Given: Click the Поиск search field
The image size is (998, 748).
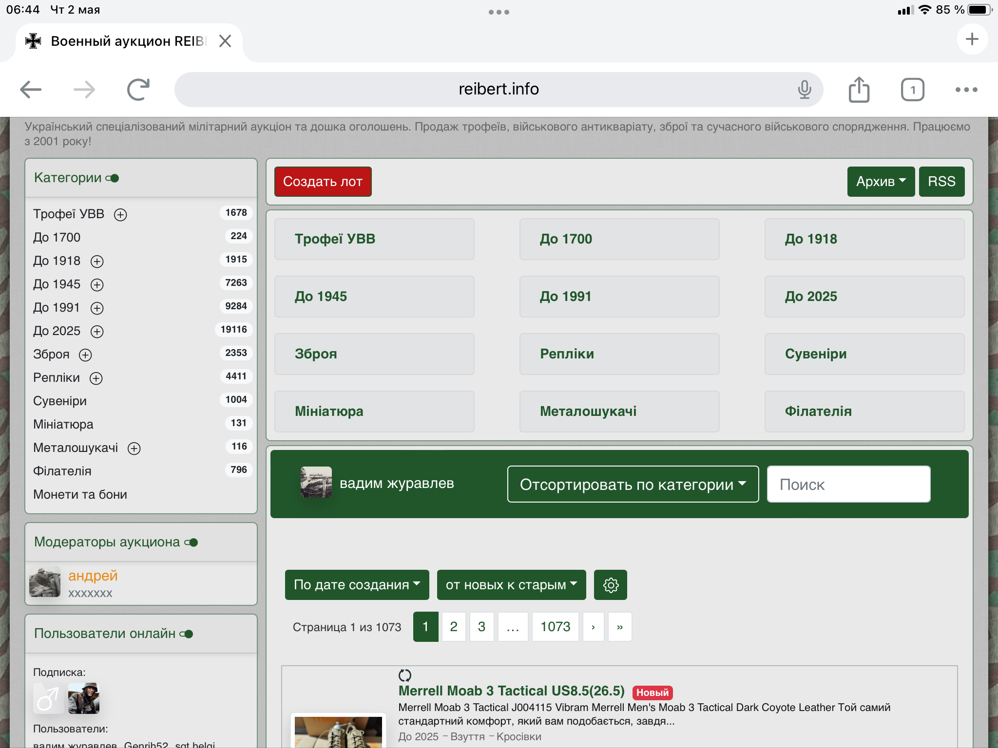Looking at the screenshot, I should [848, 484].
